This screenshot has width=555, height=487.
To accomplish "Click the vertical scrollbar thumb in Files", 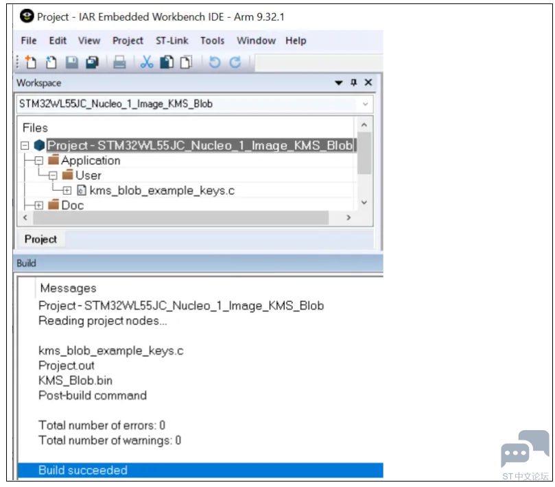I will pyautogui.click(x=364, y=153).
